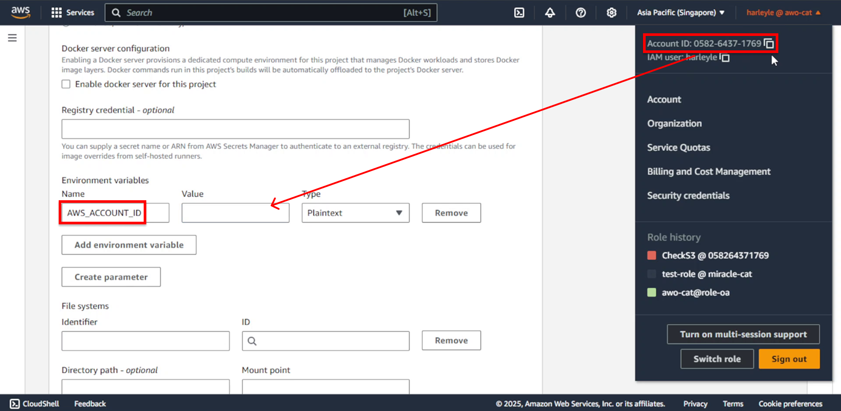Screen dimensions: 841x411
Task: Remove the file system entry
Action: [451, 340]
